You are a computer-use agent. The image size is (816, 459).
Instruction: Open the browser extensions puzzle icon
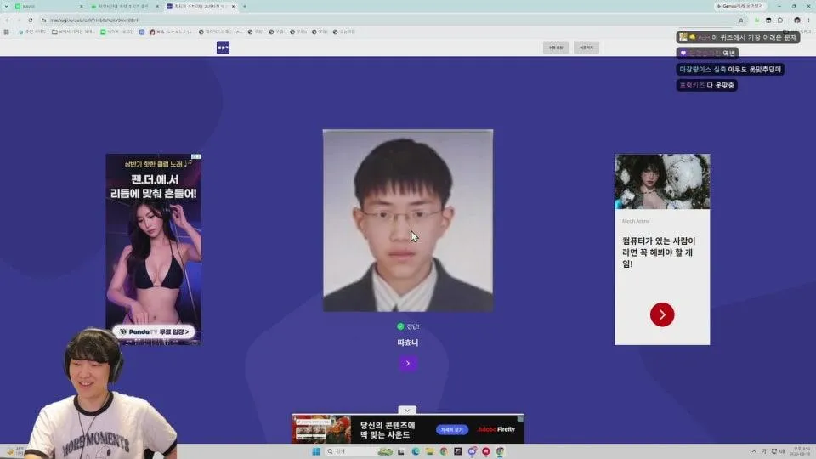pyautogui.click(x=780, y=20)
